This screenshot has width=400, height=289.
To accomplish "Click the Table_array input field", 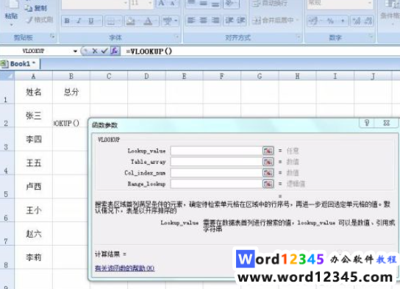I will (x=217, y=162).
